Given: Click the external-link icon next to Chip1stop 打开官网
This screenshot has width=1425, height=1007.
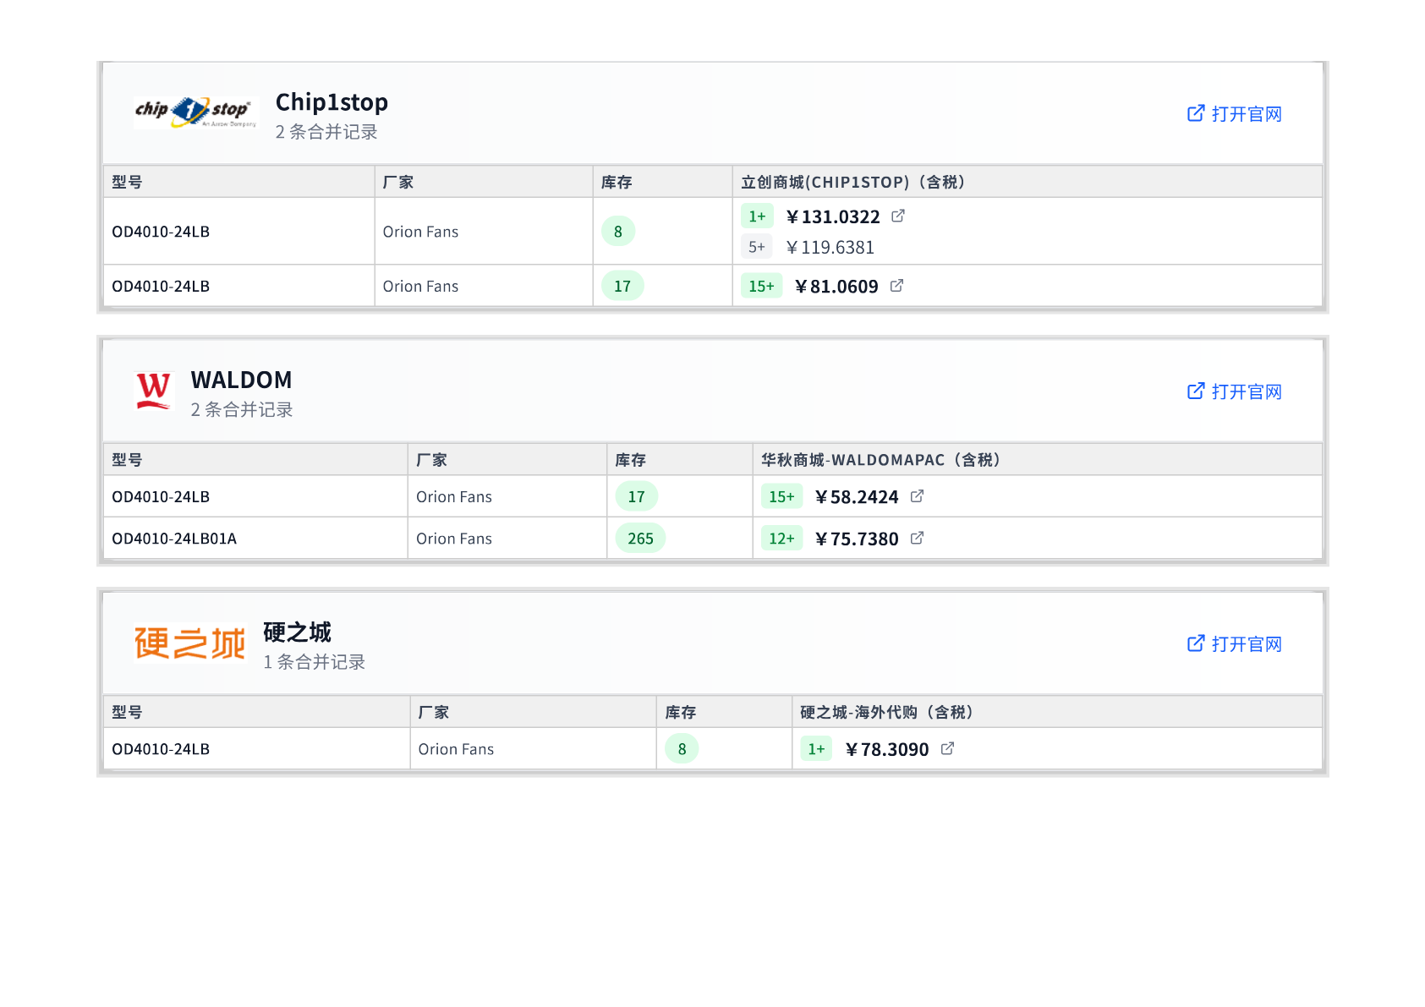Looking at the screenshot, I should tap(1195, 112).
